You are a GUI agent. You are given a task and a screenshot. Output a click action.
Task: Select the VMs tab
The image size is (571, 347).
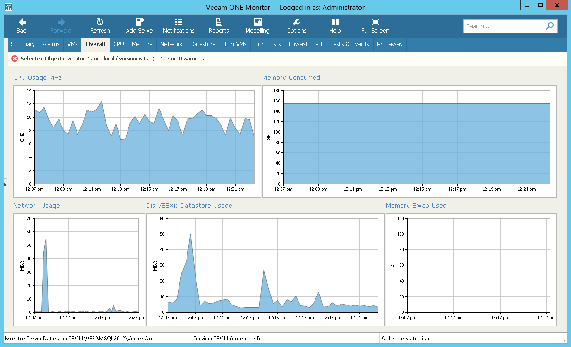pyautogui.click(x=72, y=44)
